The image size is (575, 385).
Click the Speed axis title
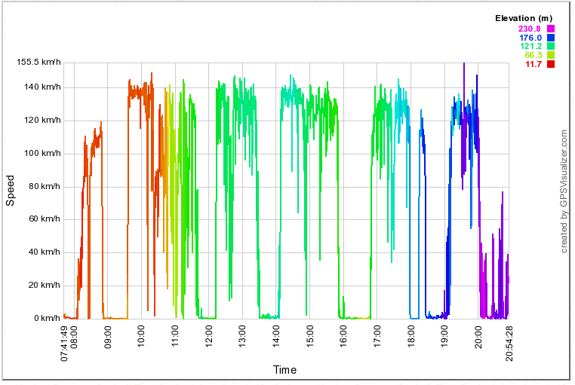[x=11, y=191]
